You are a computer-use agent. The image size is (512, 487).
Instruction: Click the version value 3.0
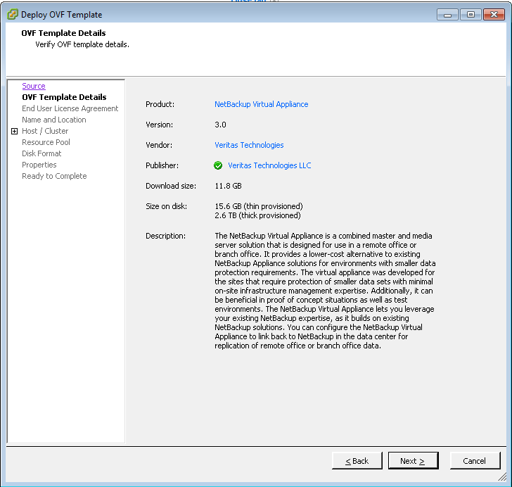coord(220,125)
